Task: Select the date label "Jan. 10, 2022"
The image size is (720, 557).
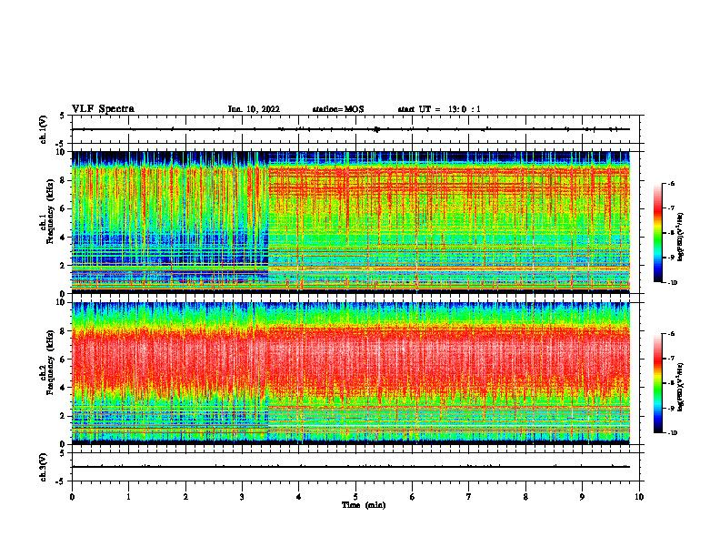Action: (x=254, y=109)
